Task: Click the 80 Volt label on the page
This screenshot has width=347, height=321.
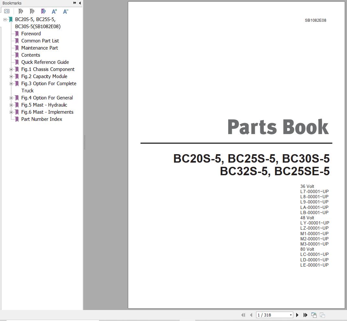Action: point(307,249)
